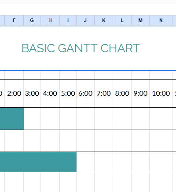Select column G header

coord(32,20)
